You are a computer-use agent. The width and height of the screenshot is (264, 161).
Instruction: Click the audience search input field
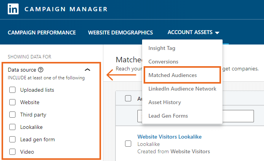click(195, 116)
